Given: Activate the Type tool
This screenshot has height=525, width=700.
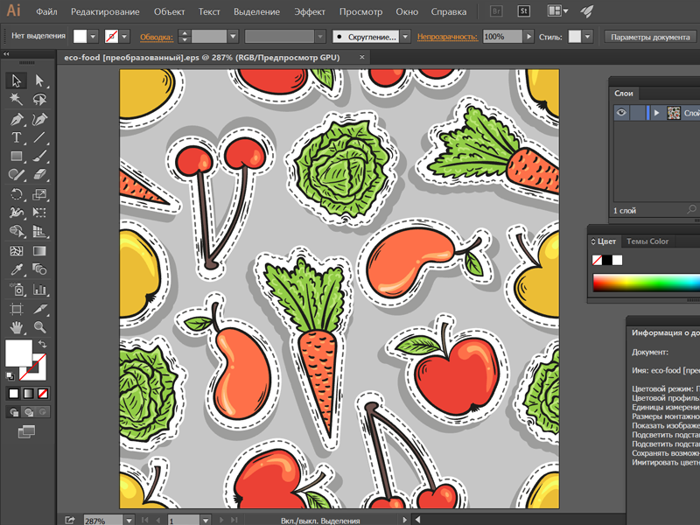Looking at the screenshot, I should 17,137.
